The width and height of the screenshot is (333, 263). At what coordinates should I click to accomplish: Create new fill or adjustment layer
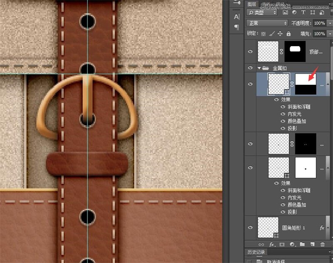[292, 244]
